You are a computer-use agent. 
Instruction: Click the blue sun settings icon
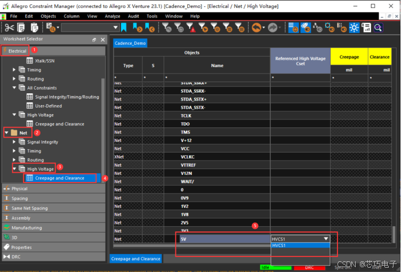(354, 27)
